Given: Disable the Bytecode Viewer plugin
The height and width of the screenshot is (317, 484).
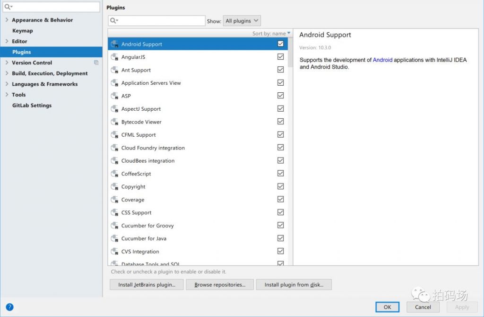Looking at the screenshot, I should click(280, 122).
